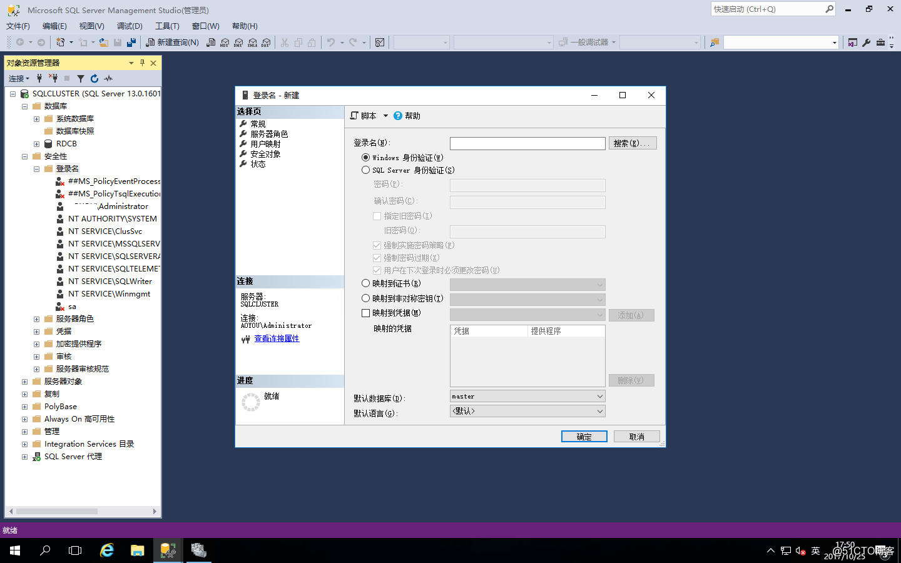
Task: Open File Explorer from the taskbar
Action: (138, 550)
